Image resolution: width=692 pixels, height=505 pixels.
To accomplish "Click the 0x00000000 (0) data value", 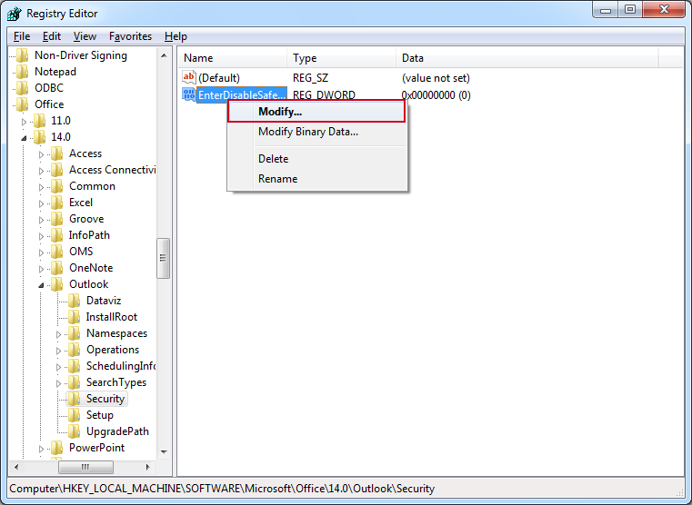I will coord(436,94).
